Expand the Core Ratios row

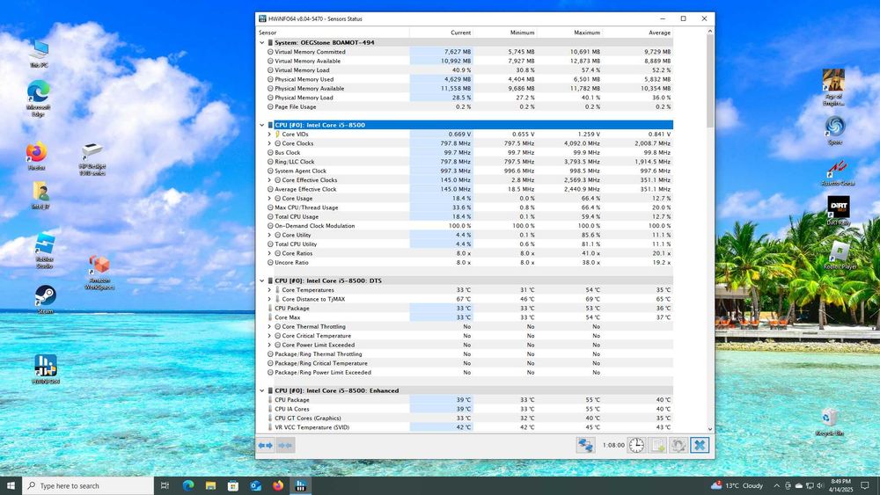(x=269, y=253)
